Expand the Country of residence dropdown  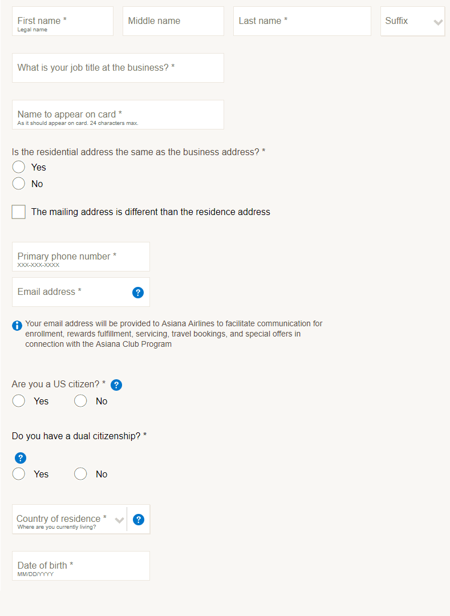click(x=70, y=520)
